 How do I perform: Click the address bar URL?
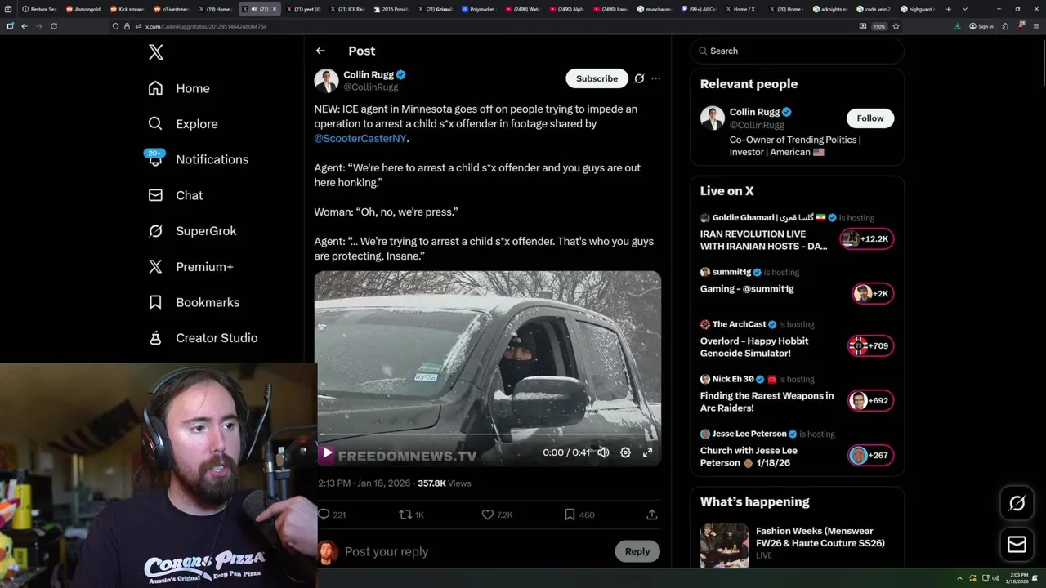pos(206,26)
